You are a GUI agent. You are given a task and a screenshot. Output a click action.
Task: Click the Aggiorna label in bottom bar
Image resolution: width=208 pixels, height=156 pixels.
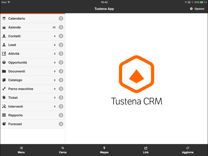click(188, 152)
